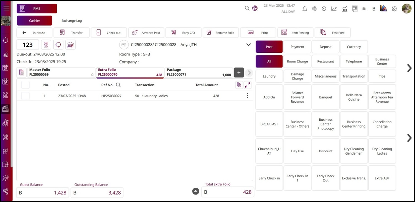Tick the select-all checkbox in table header
The width and height of the screenshot is (415, 202).
tap(26, 85)
